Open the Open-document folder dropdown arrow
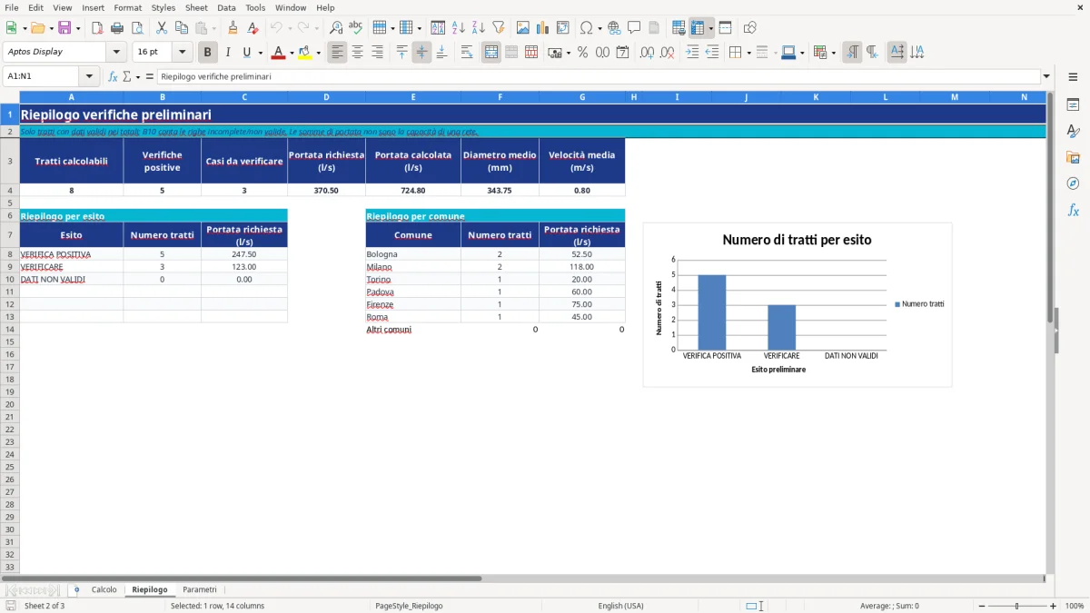 click(50, 28)
